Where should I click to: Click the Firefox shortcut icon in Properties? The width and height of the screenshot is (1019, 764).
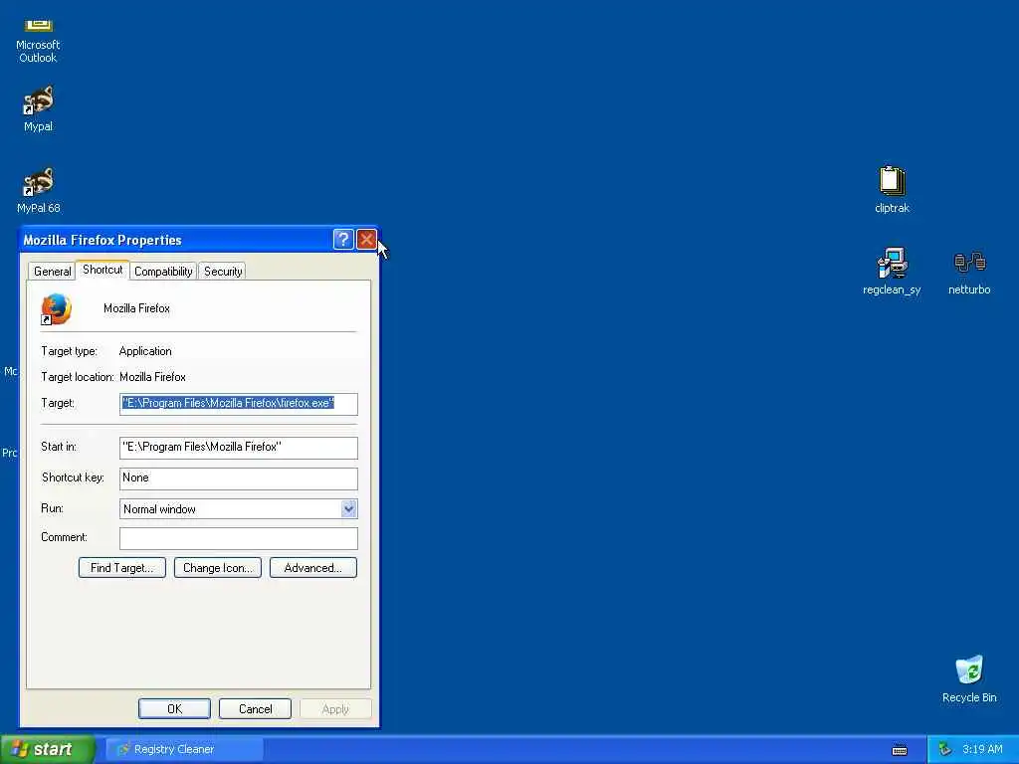click(x=56, y=309)
